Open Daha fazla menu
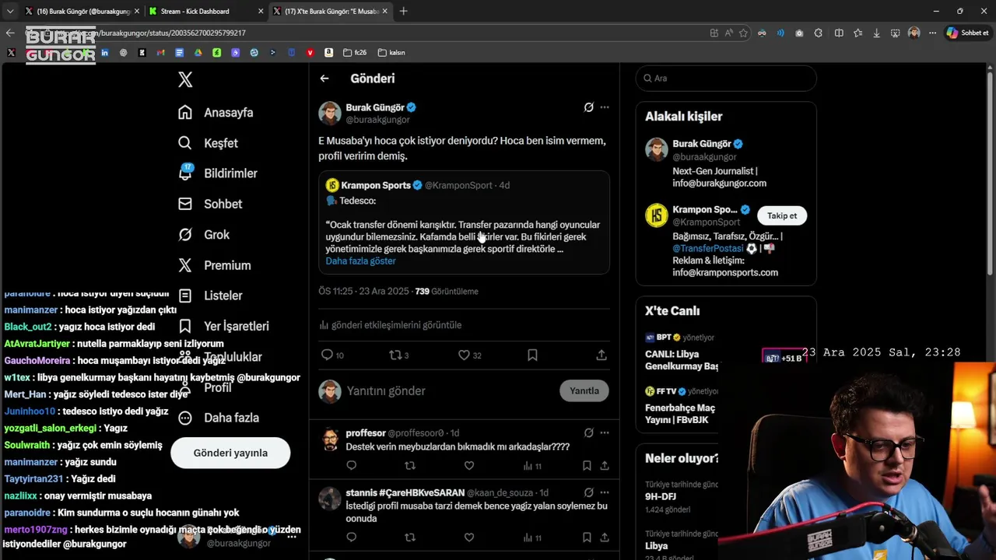Image resolution: width=996 pixels, height=560 pixels. 219,418
